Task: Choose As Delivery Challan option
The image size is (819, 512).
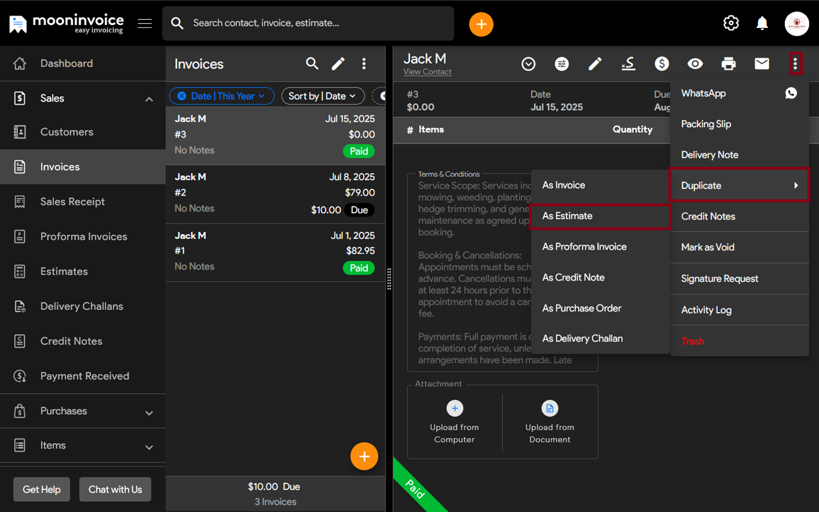Action: (x=600, y=338)
